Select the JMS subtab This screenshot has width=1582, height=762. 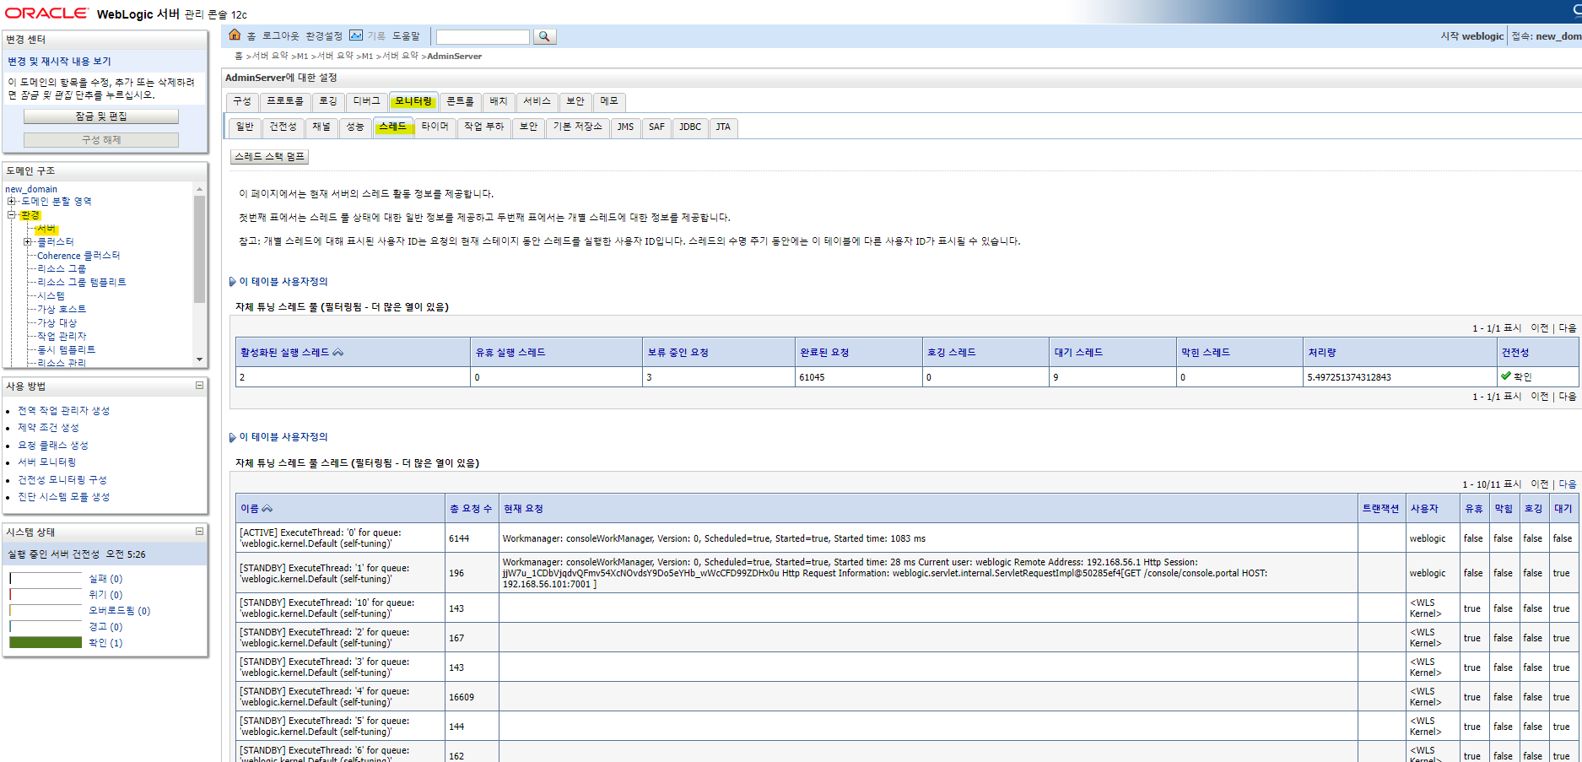625,127
